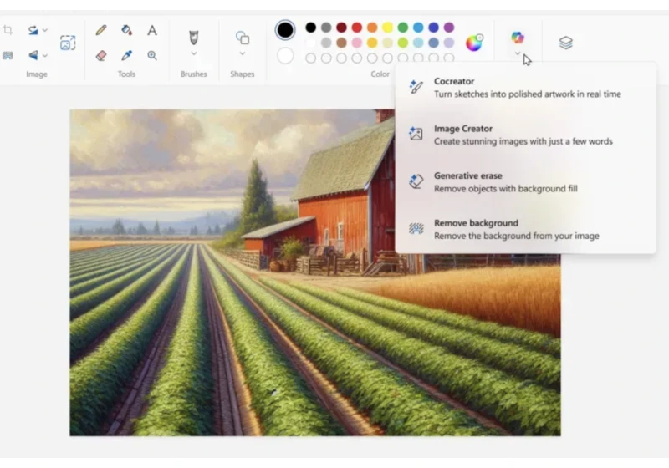Click the Copilot icon in the toolbar

pyautogui.click(x=518, y=38)
